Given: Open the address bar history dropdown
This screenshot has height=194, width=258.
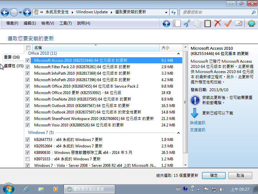Looking at the screenshot, I should (166, 12).
